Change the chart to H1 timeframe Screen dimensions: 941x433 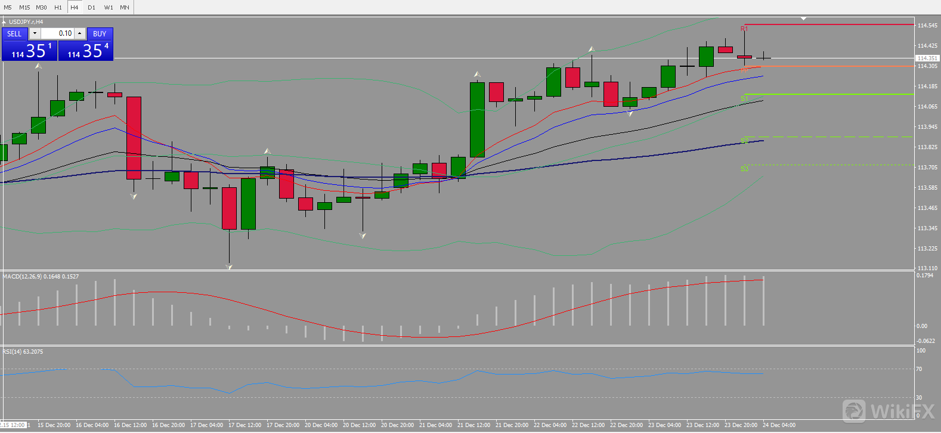point(58,7)
